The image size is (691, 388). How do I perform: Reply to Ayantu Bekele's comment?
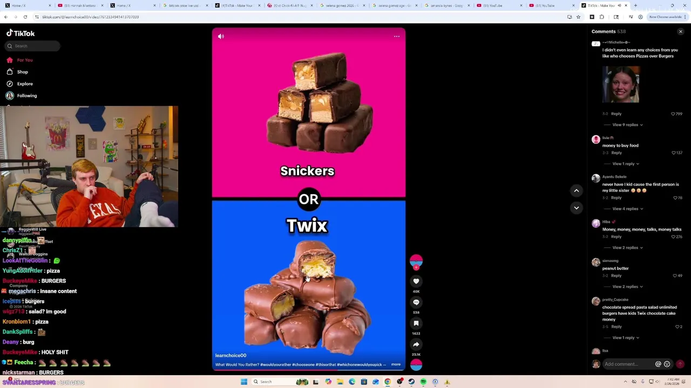(616, 198)
